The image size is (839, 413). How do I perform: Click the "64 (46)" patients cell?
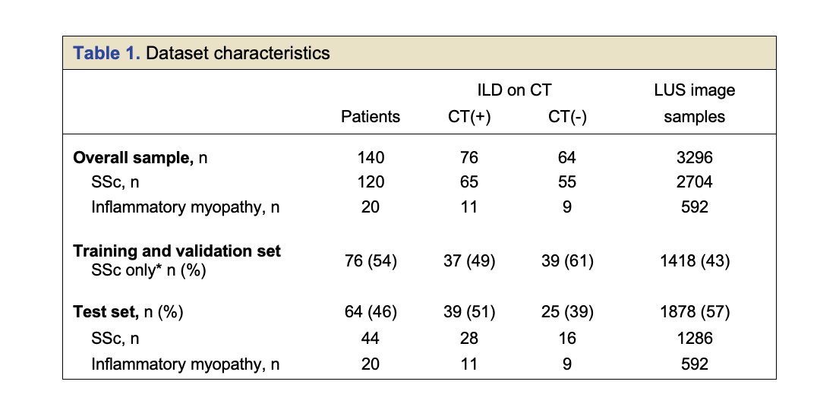(x=371, y=312)
